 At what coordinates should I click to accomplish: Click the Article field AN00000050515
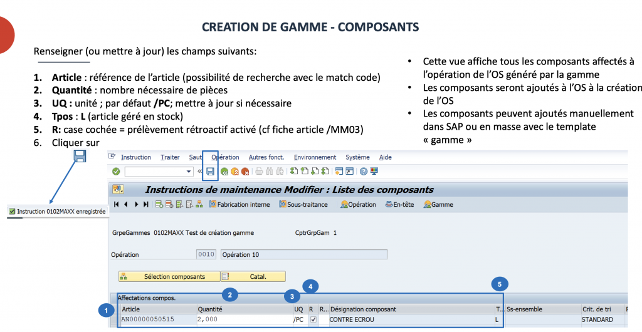pos(157,319)
